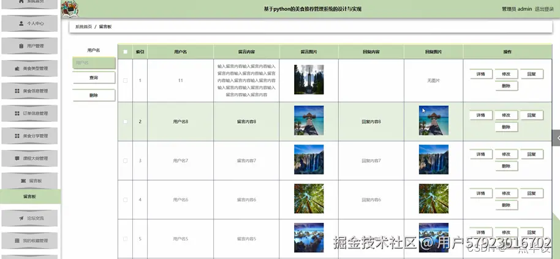Check the checkbox for row 用户名6

tap(126, 200)
